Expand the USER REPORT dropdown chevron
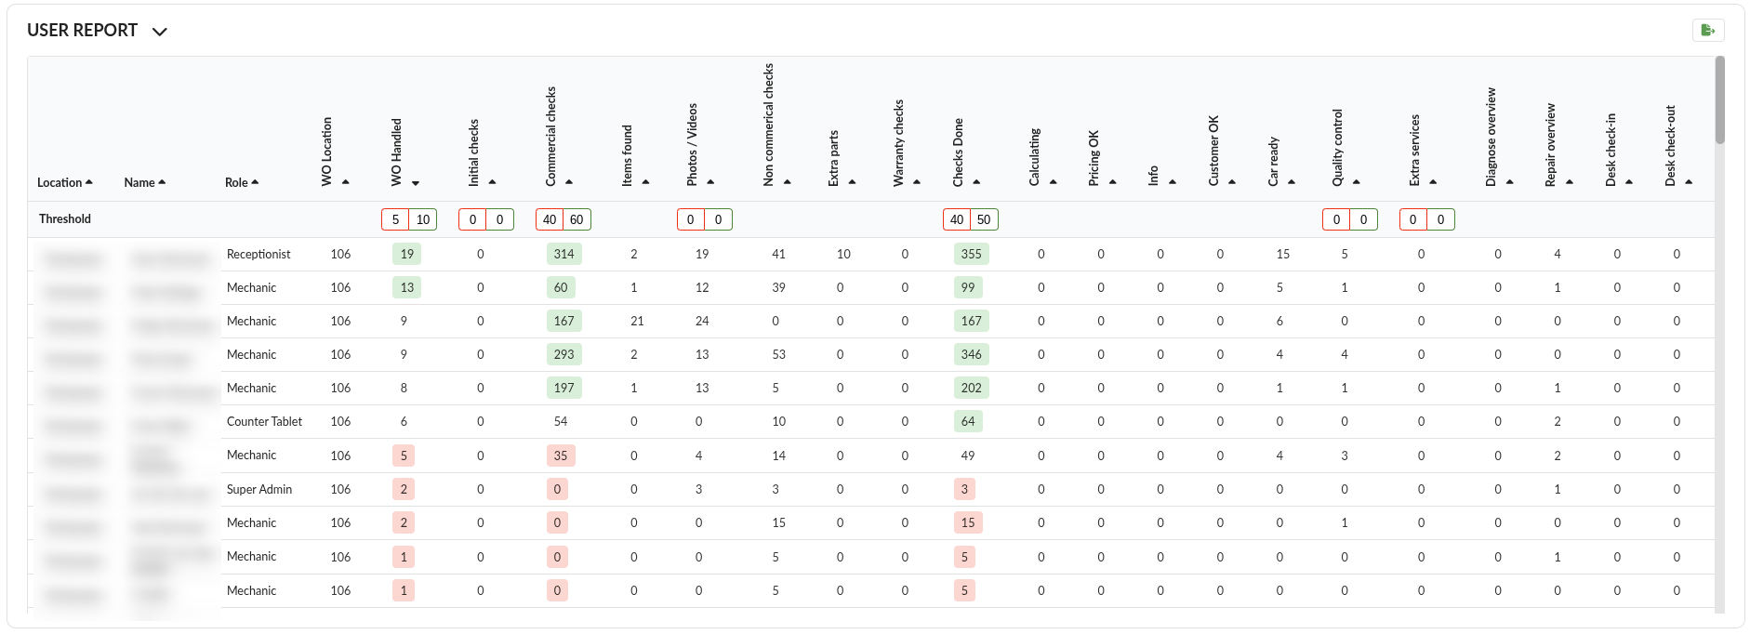1750x634 pixels. pyautogui.click(x=160, y=32)
